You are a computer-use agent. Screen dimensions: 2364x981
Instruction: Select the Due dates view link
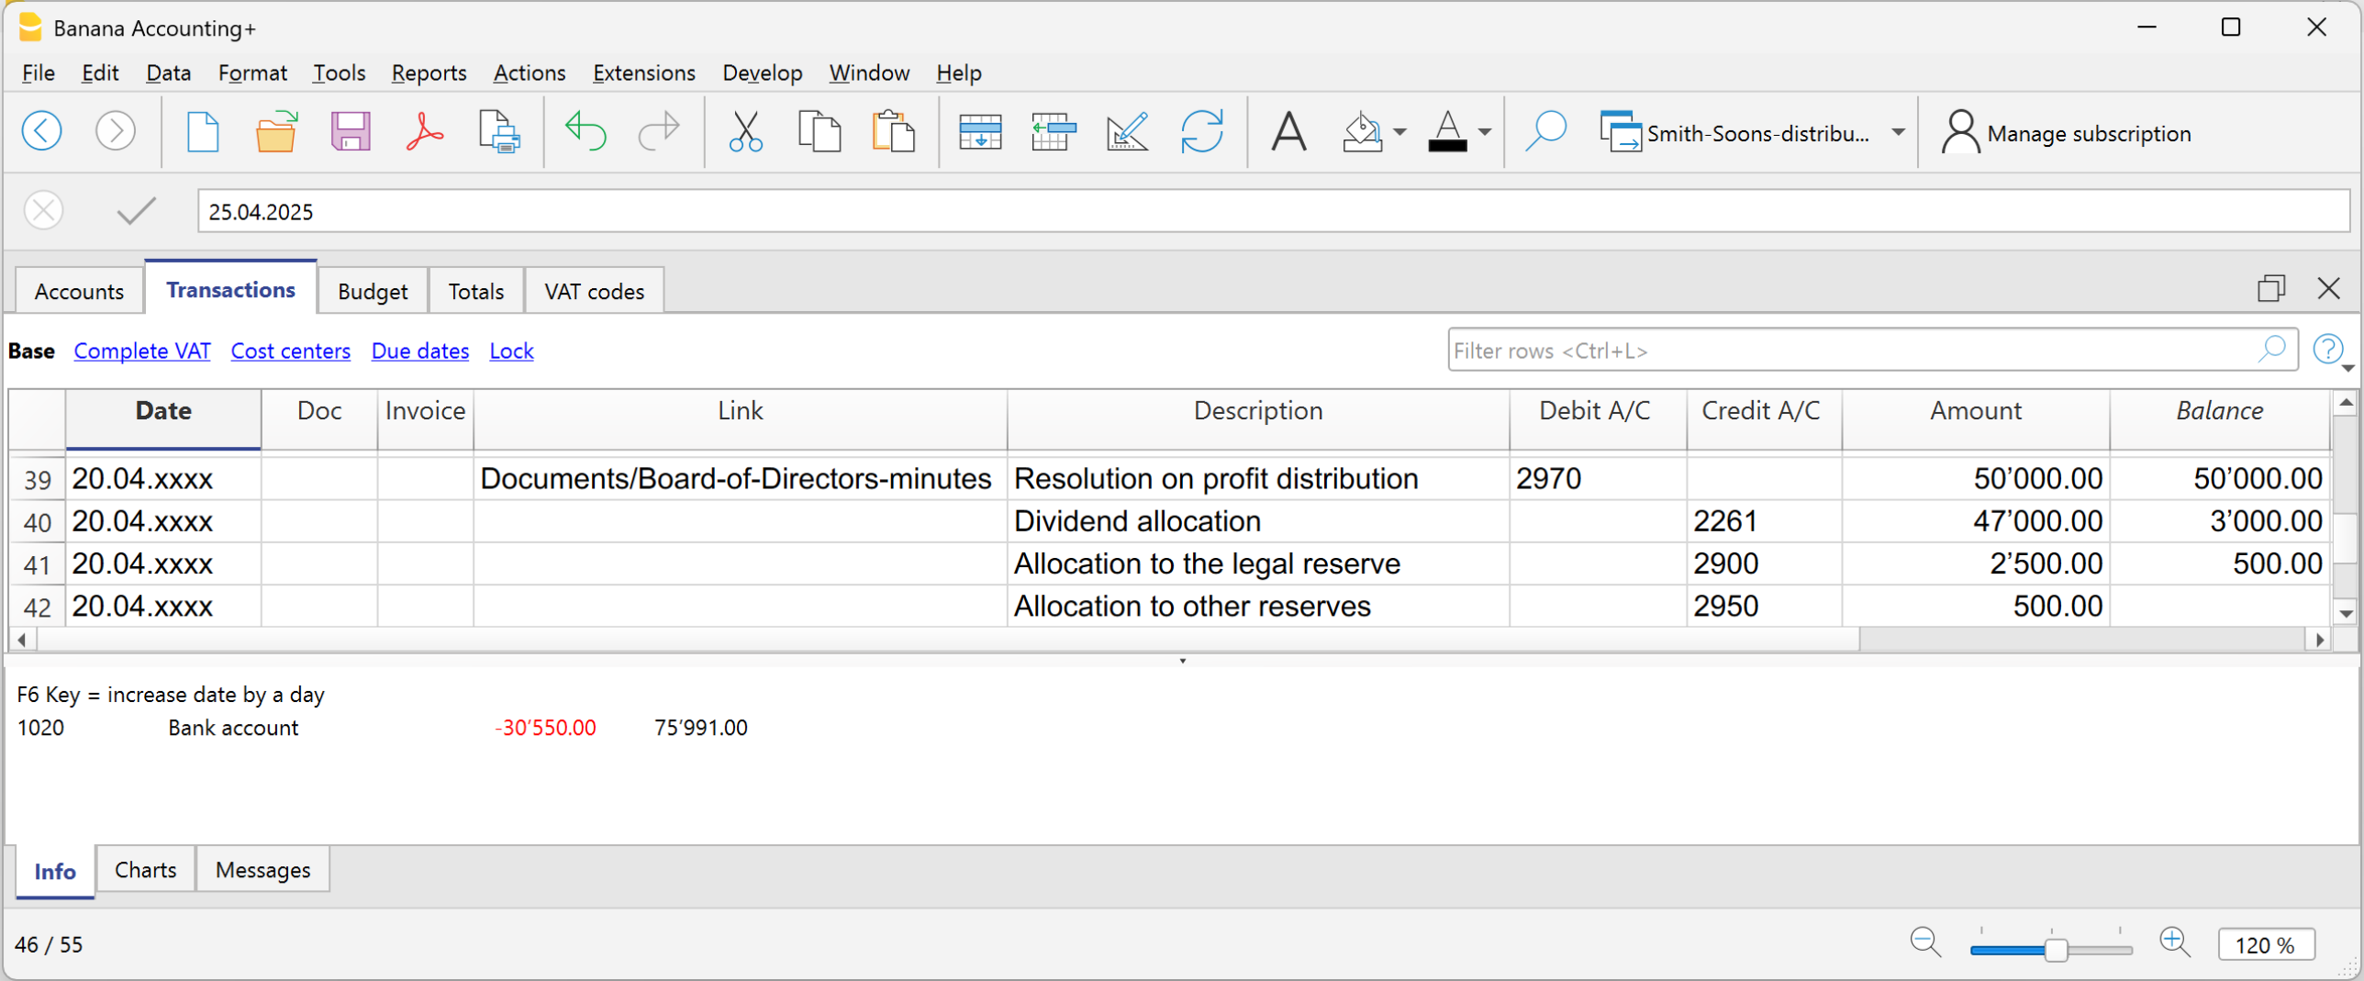[420, 351]
